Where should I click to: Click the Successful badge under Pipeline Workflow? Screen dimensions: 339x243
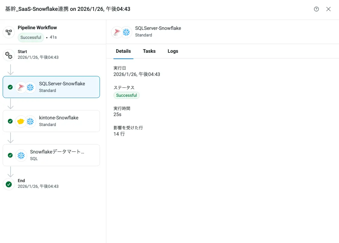click(x=31, y=37)
